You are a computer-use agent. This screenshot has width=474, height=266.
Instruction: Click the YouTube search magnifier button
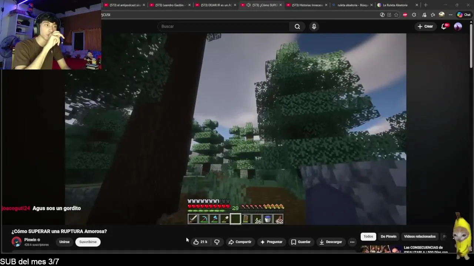click(x=297, y=26)
